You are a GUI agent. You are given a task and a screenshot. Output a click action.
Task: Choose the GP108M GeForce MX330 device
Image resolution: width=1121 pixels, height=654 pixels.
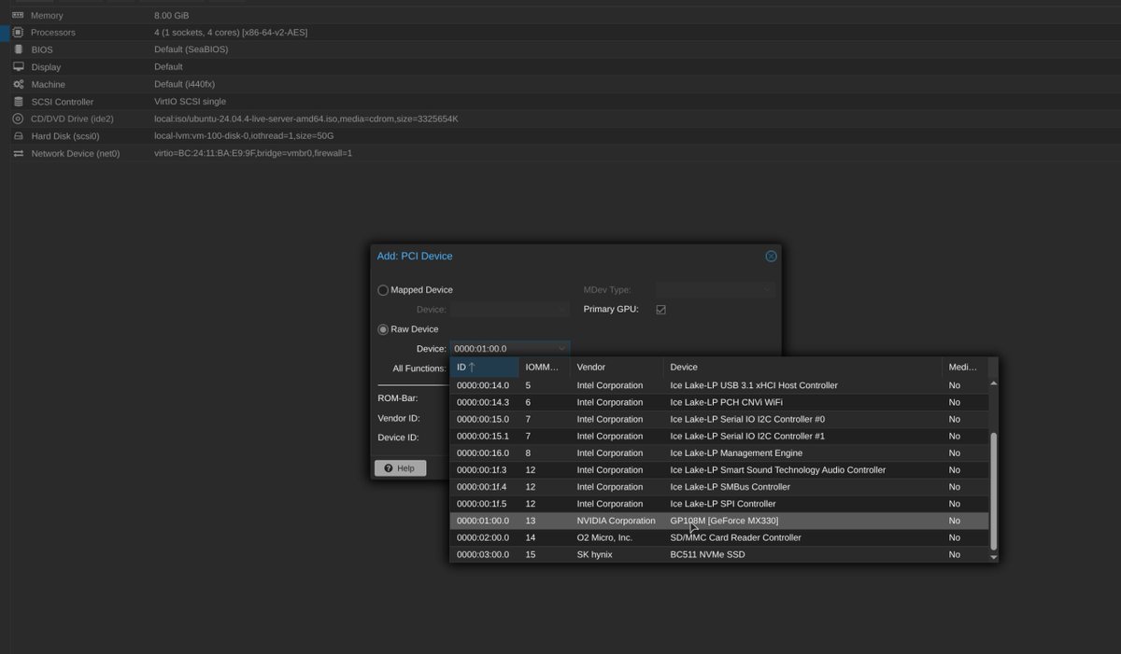[719, 521]
